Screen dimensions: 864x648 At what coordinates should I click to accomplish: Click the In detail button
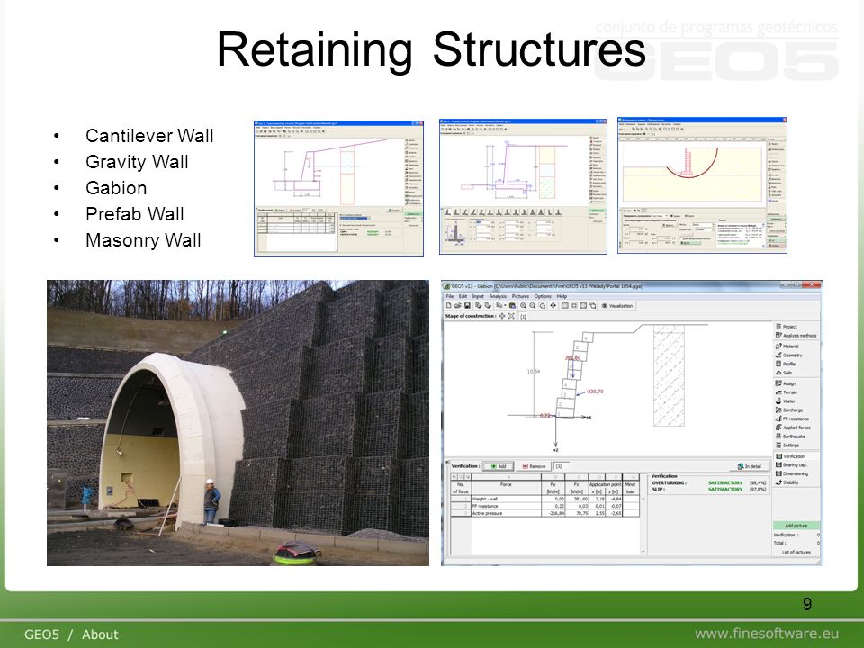pyautogui.click(x=750, y=466)
